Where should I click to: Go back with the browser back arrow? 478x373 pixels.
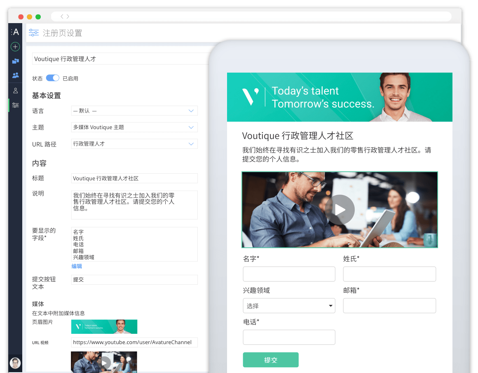pos(62,17)
